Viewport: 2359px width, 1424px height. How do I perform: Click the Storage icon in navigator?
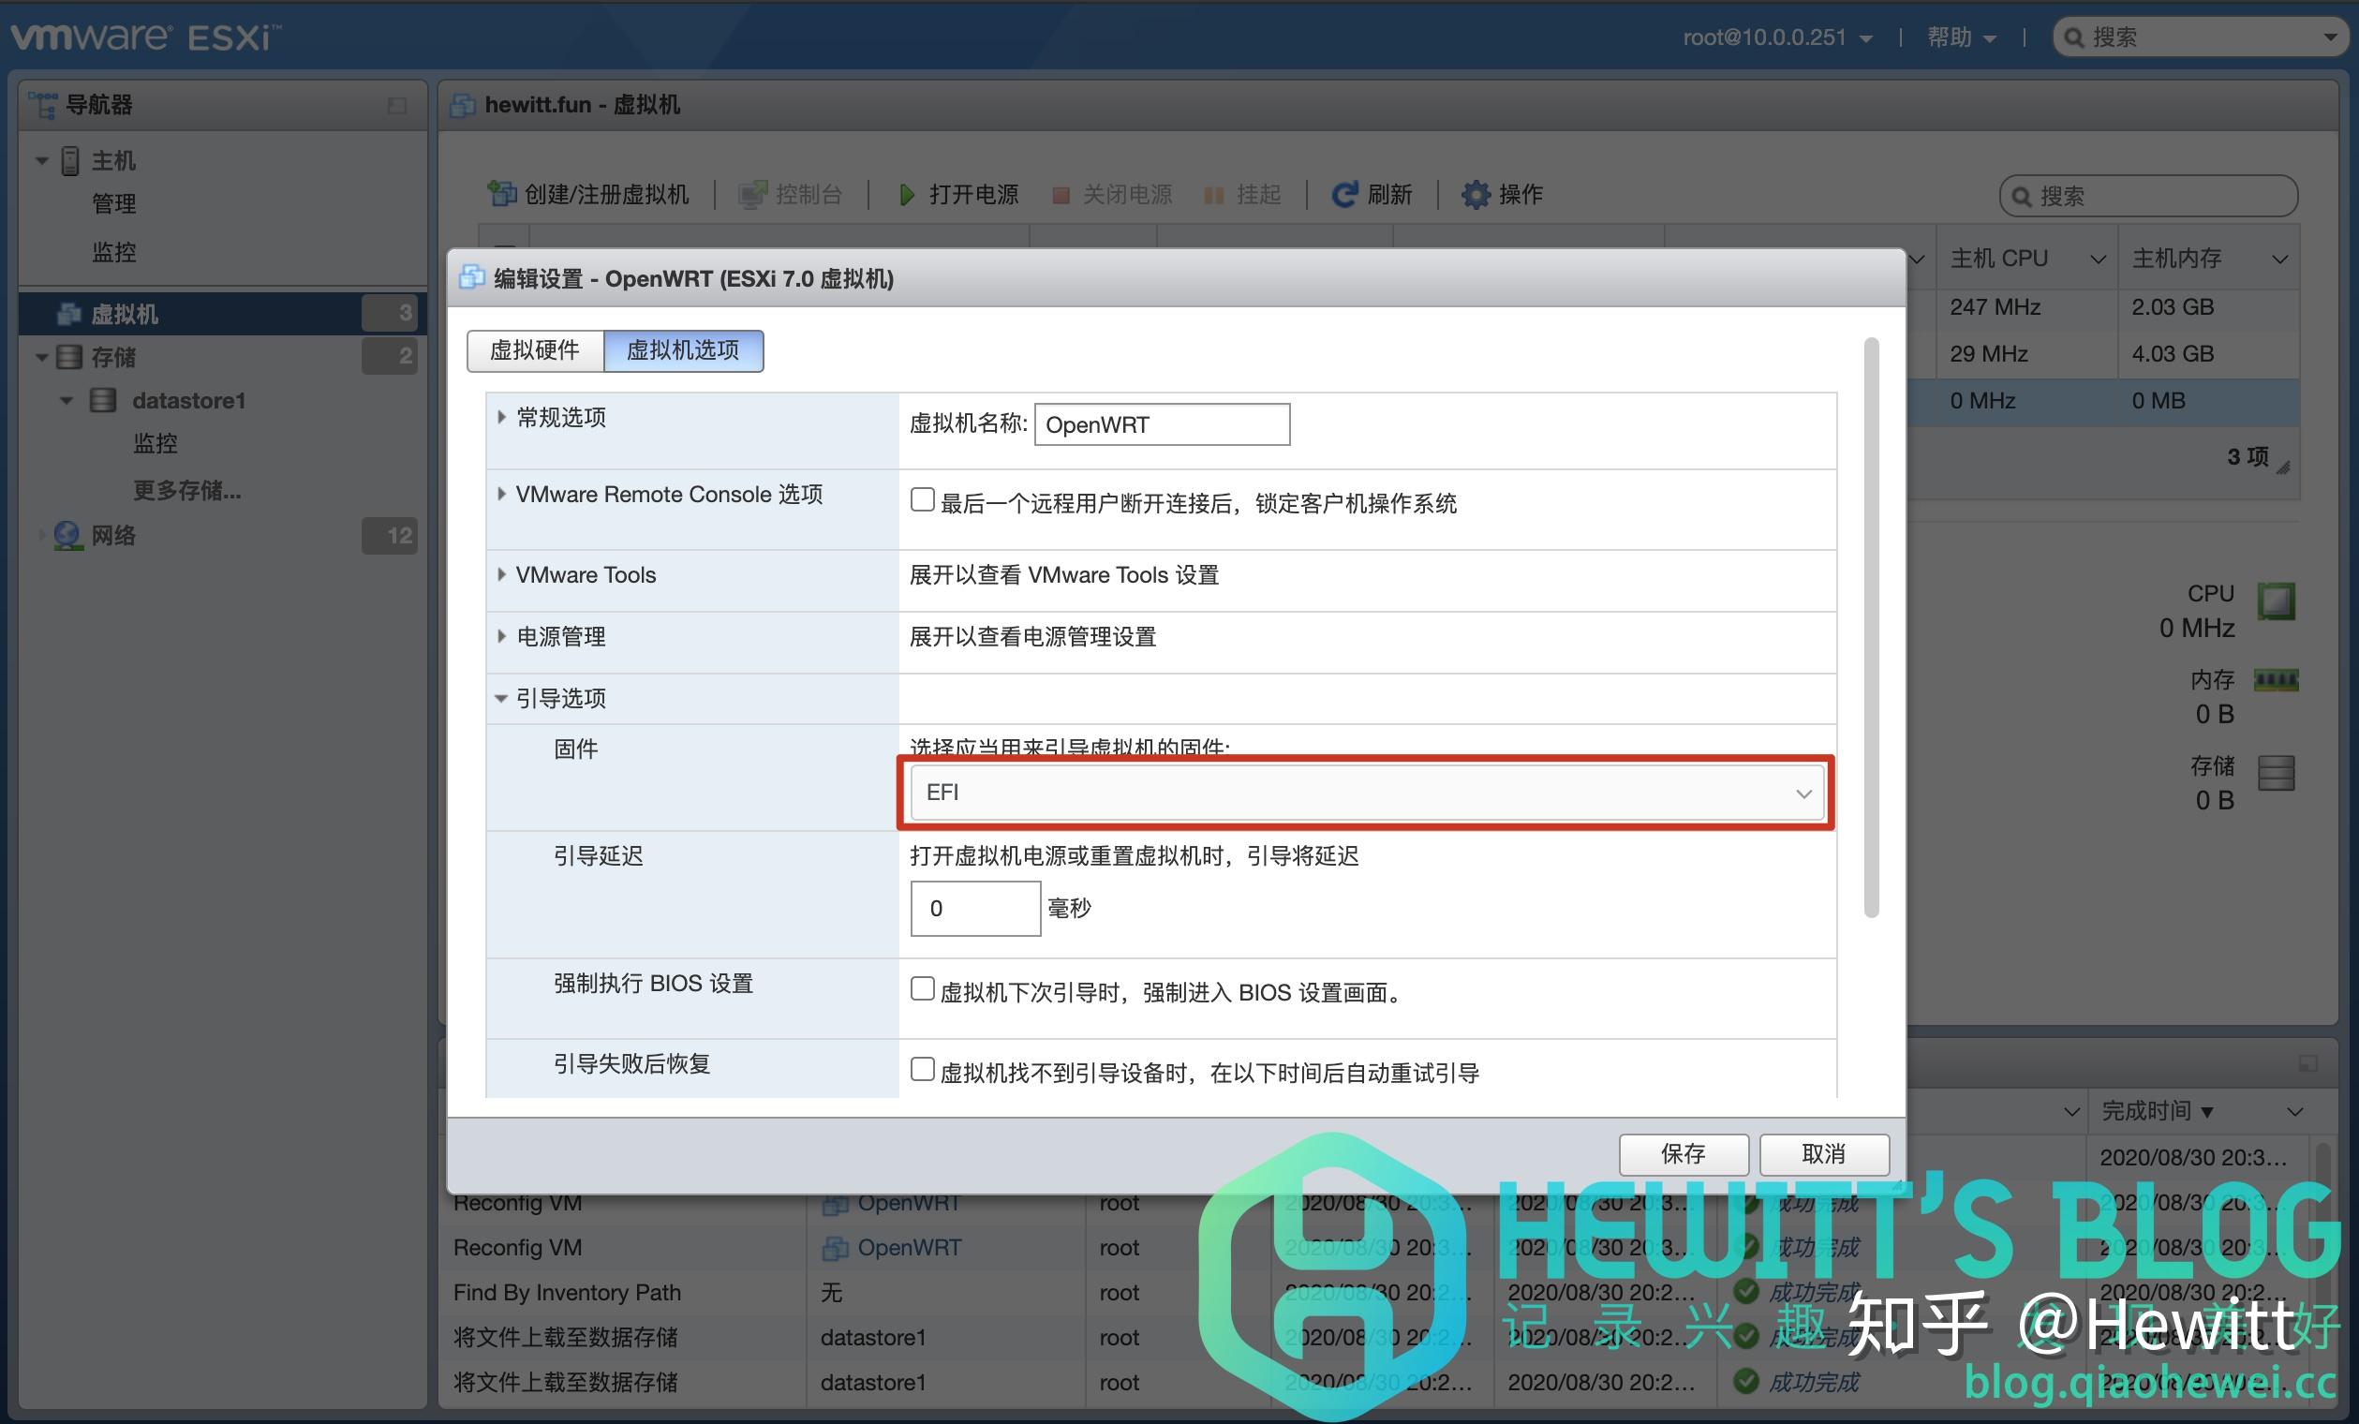[x=69, y=357]
